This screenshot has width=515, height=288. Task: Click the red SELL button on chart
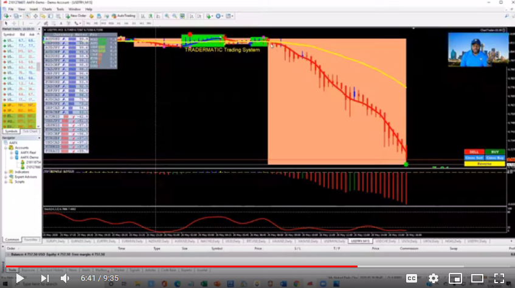coord(474,152)
